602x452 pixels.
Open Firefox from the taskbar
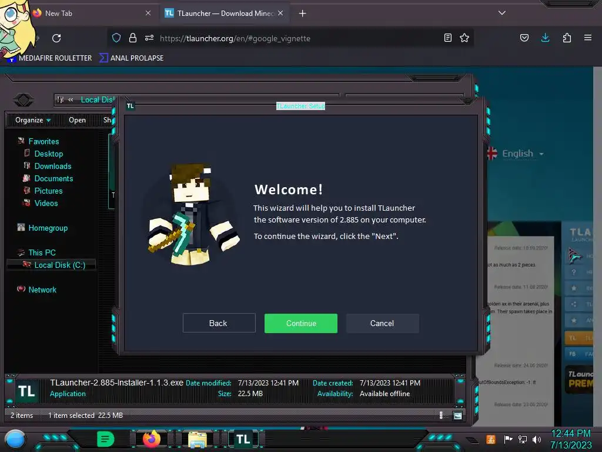coord(152,439)
